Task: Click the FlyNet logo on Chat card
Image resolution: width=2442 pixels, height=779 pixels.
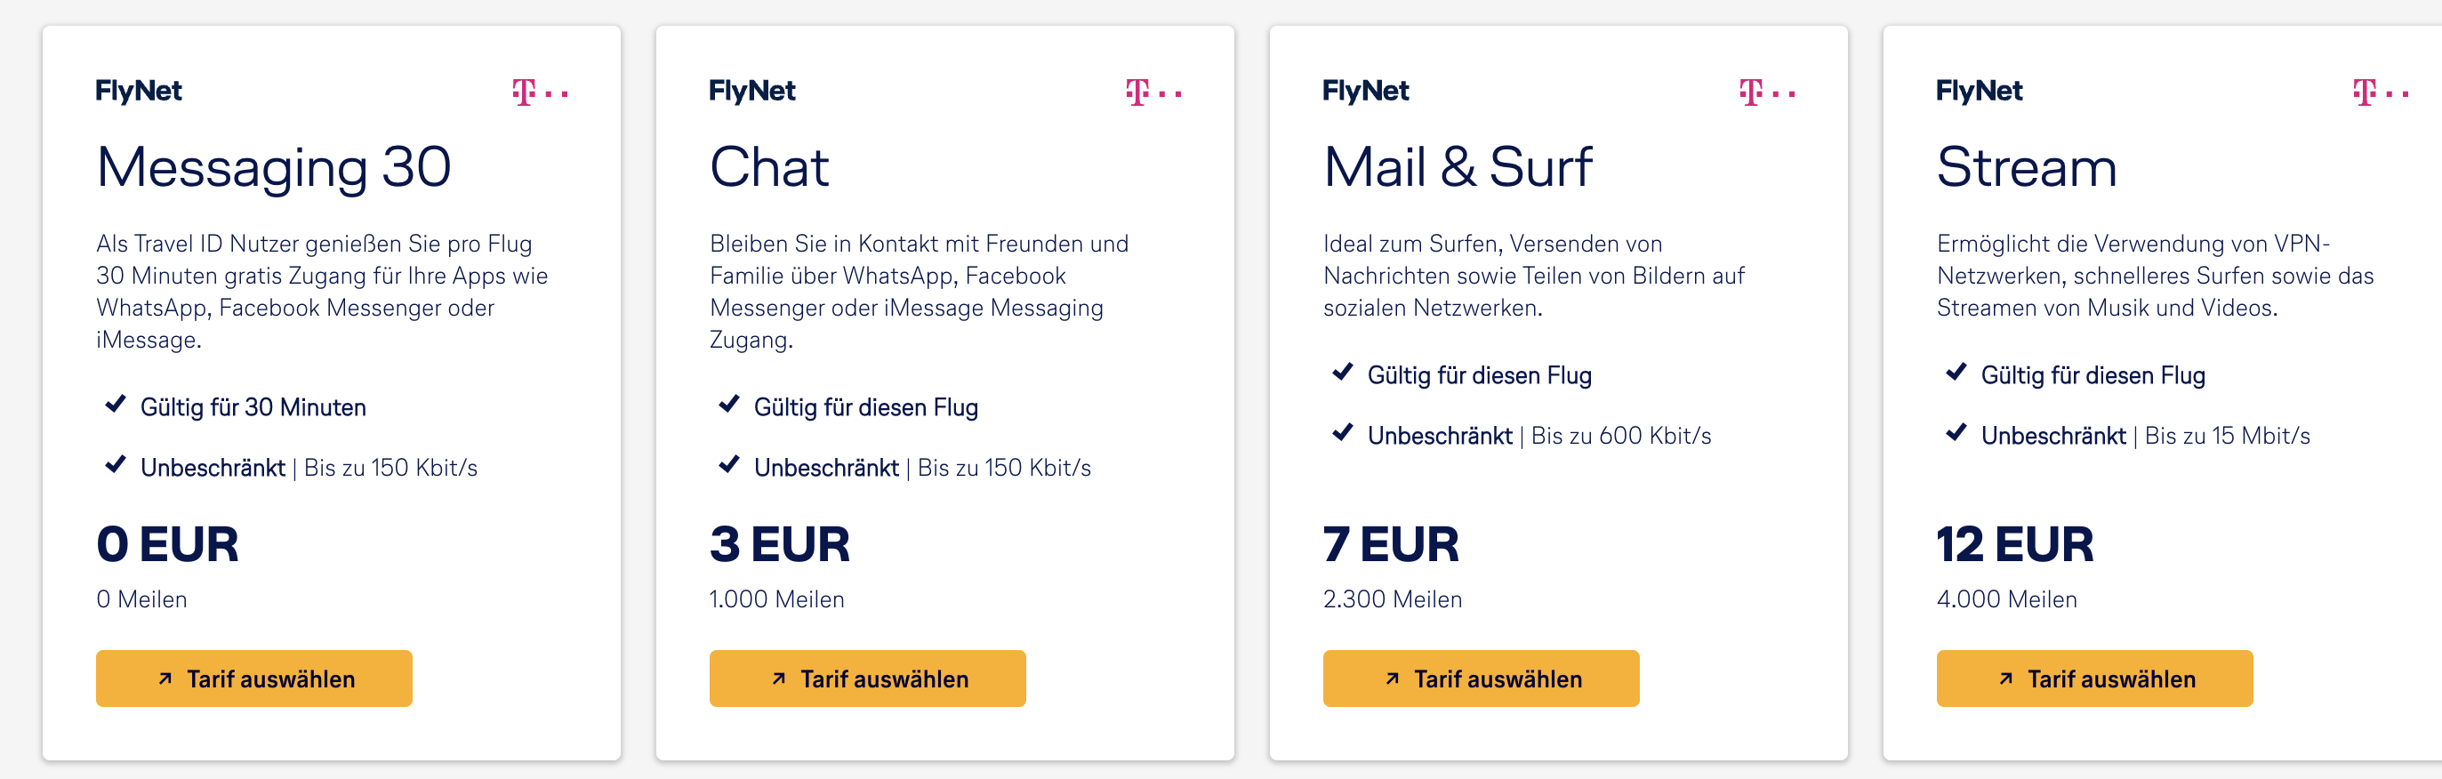Action: point(751,91)
